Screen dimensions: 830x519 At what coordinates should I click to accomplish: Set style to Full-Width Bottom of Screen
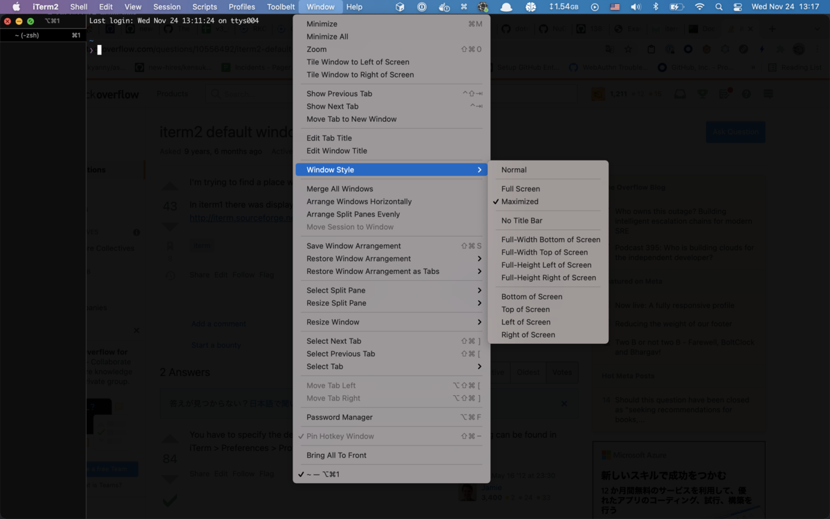click(x=548, y=239)
